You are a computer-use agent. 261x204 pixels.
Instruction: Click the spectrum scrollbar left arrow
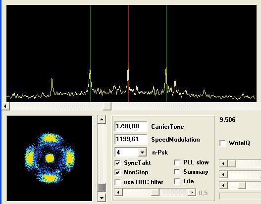pyautogui.click(x=5, y=106)
